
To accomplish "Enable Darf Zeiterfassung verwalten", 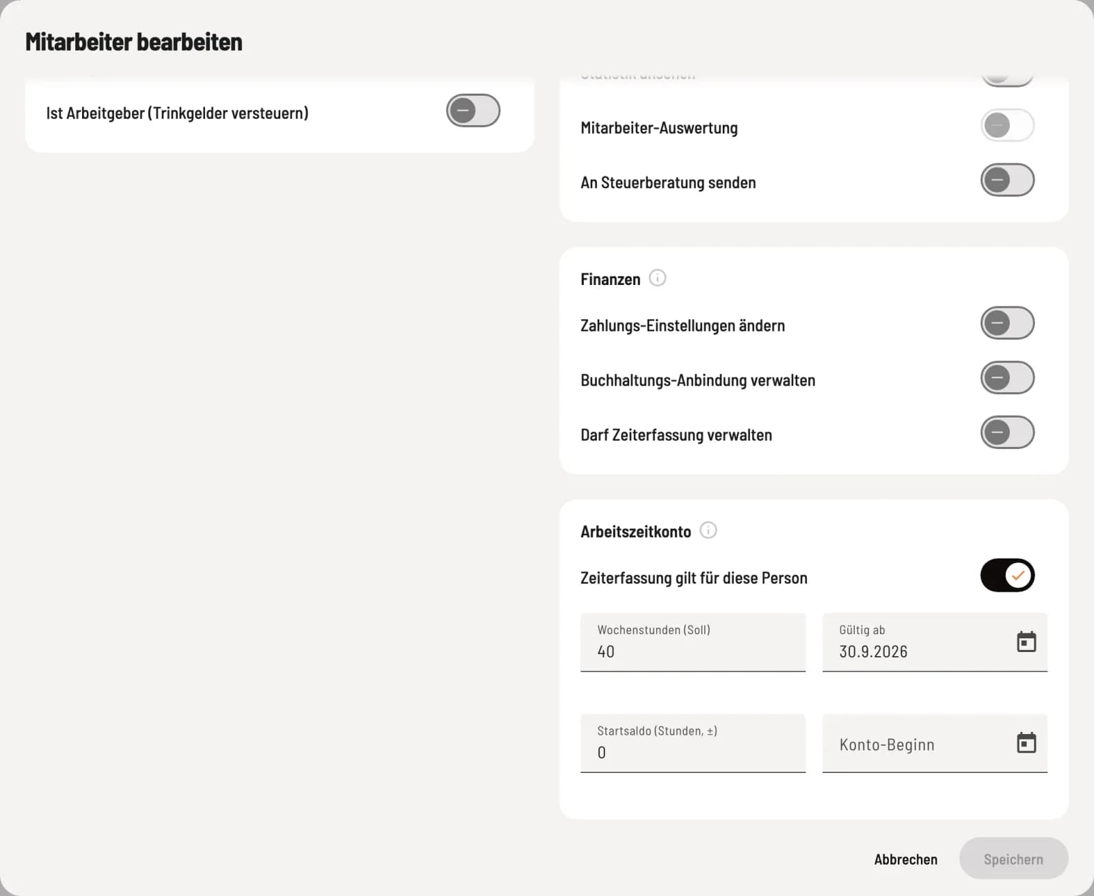I will coord(1007,432).
